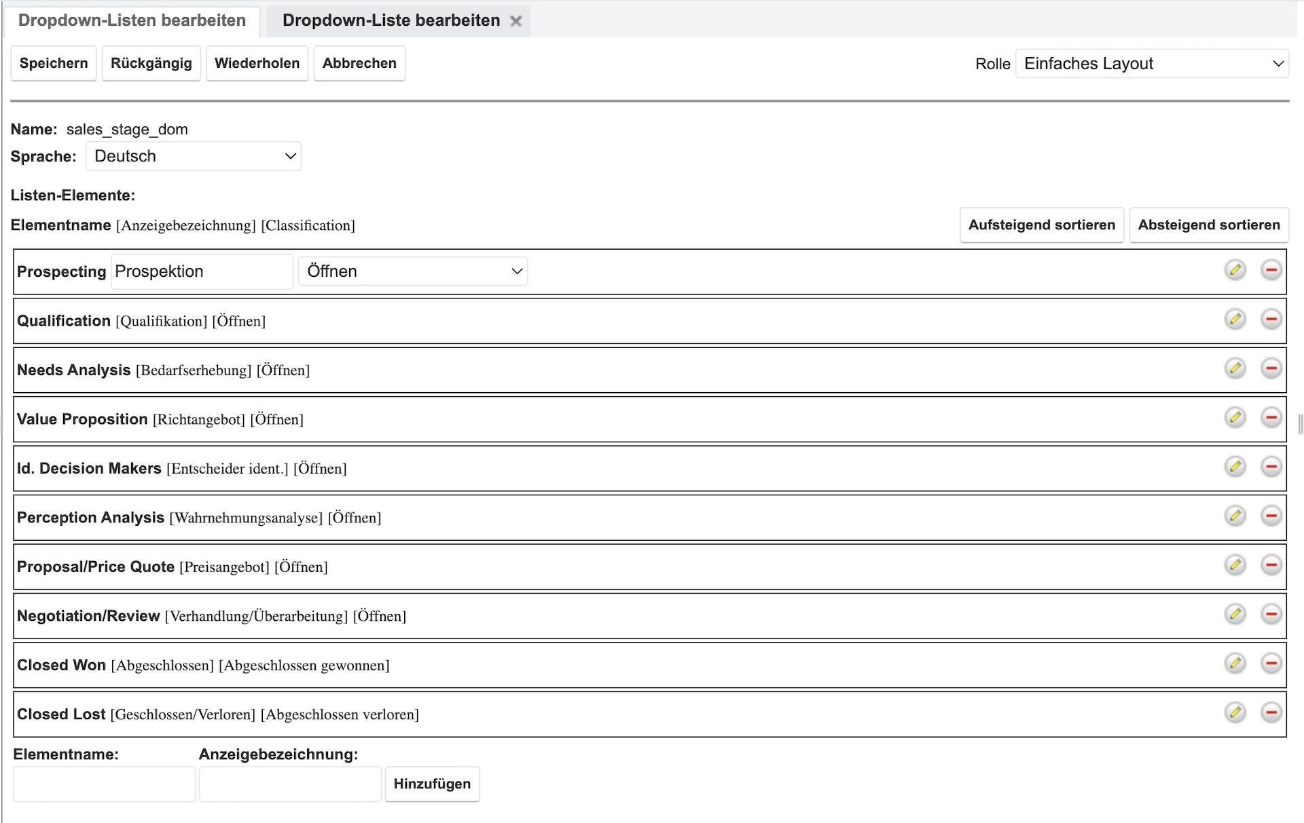Switch to Dropdown-Listen bearbeiten tab

(132, 20)
